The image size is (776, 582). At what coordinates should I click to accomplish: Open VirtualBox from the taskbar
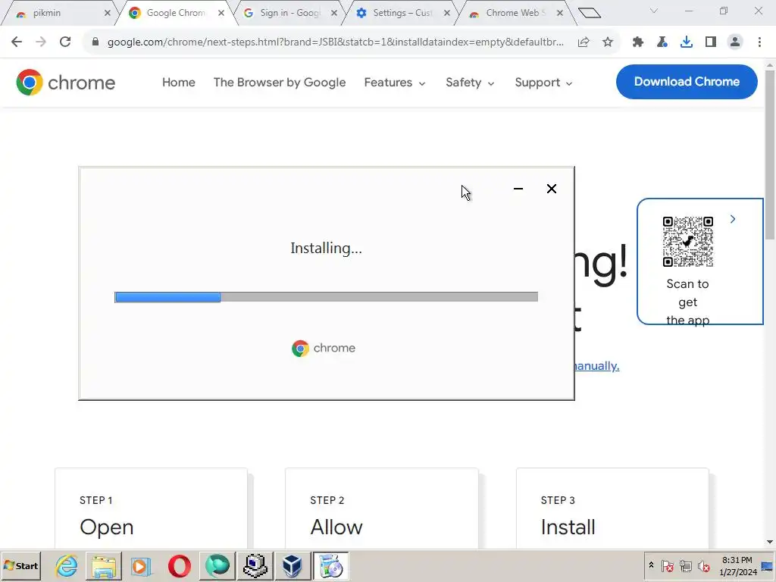click(x=292, y=565)
